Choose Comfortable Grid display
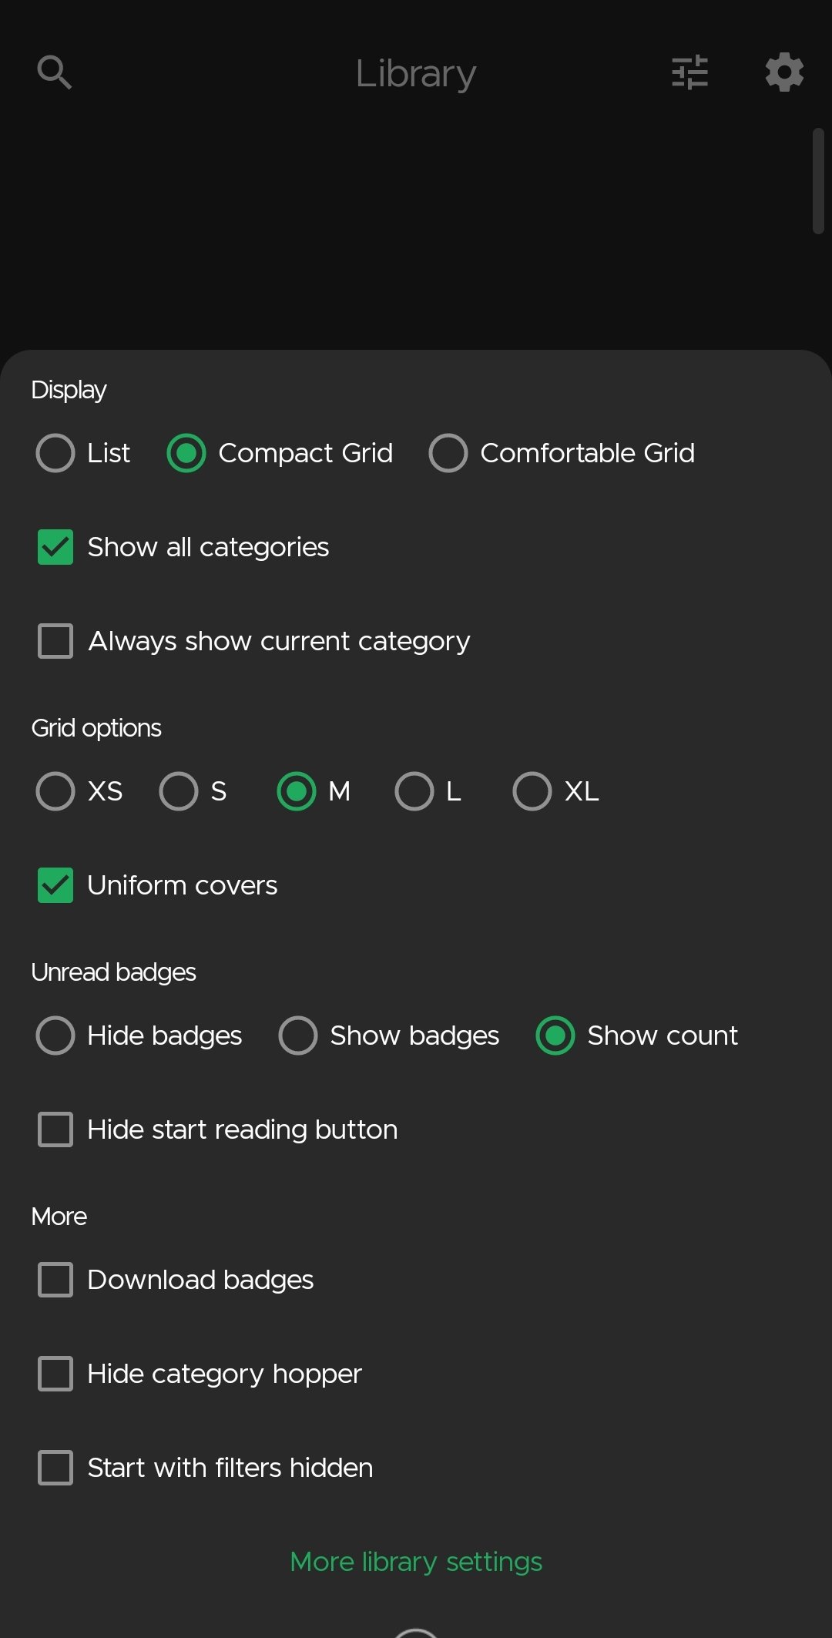The width and height of the screenshot is (832, 1638). (x=562, y=453)
